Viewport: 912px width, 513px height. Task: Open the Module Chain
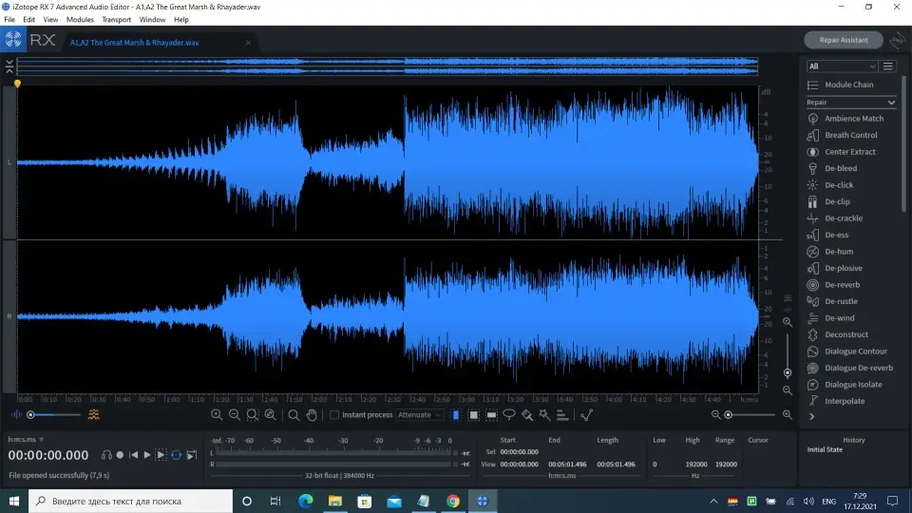click(x=848, y=85)
